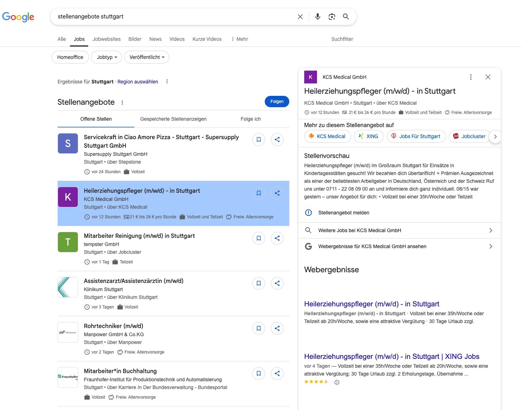
Task: Toggle the Homeoffice filter chip
Action: [x=70, y=57]
